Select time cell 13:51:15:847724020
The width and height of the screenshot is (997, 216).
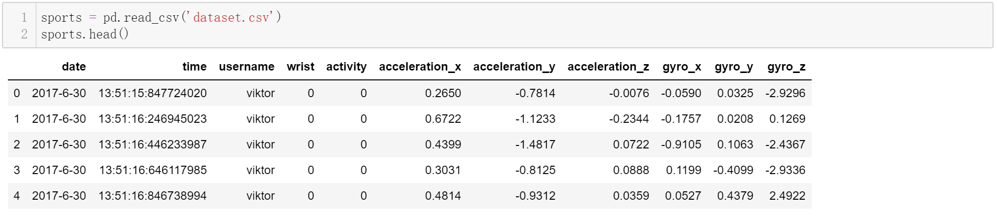[x=153, y=93]
